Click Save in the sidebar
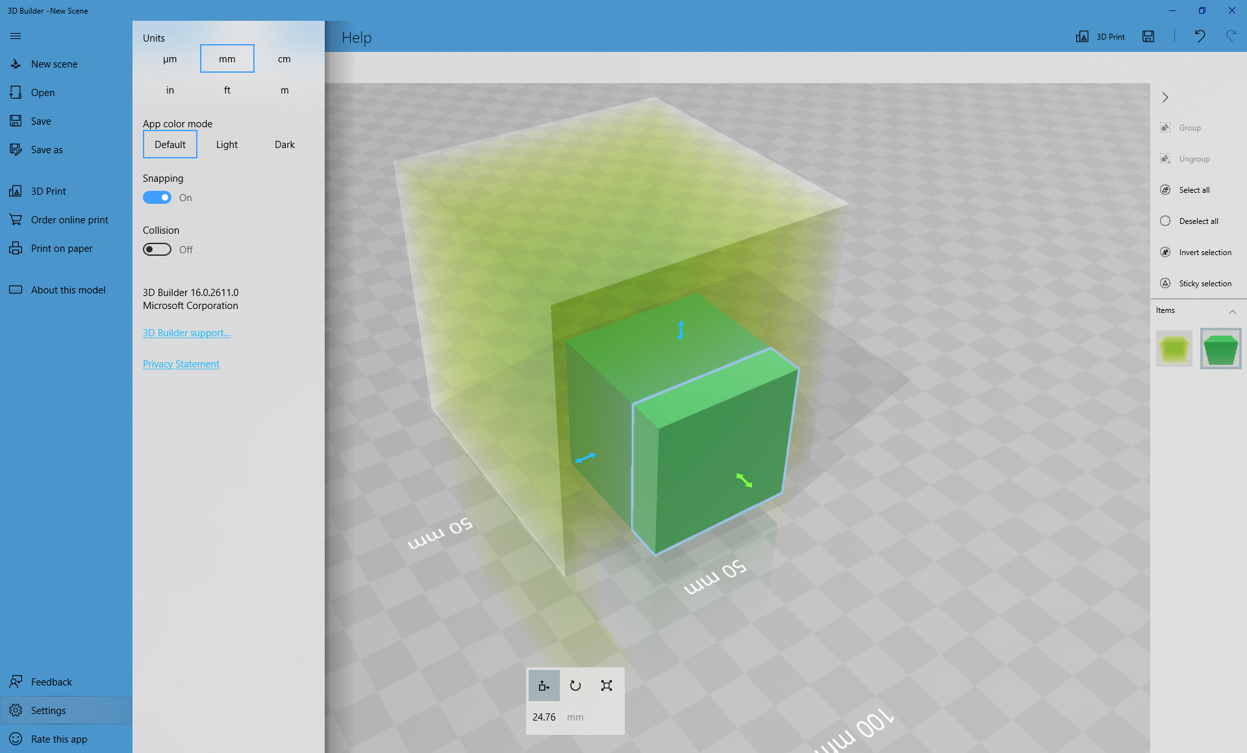 (x=66, y=121)
